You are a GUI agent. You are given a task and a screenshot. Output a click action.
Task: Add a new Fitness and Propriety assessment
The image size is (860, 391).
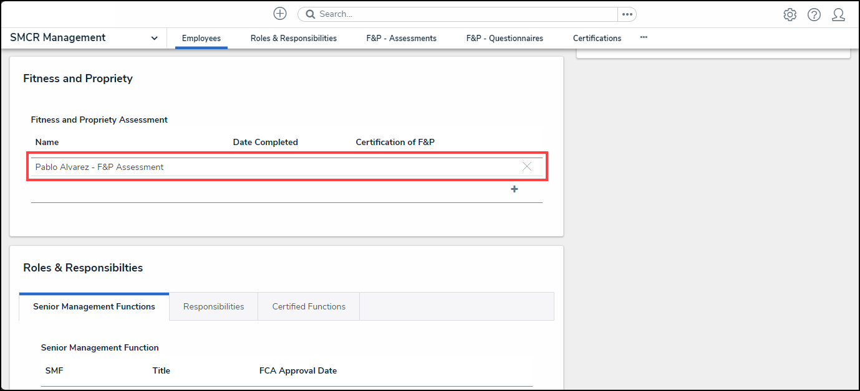click(515, 189)
